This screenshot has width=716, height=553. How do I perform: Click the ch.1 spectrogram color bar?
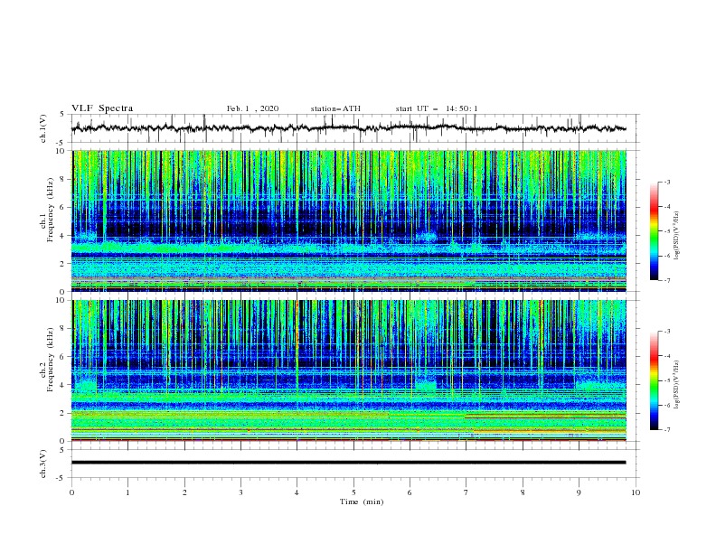click(655, 230)
